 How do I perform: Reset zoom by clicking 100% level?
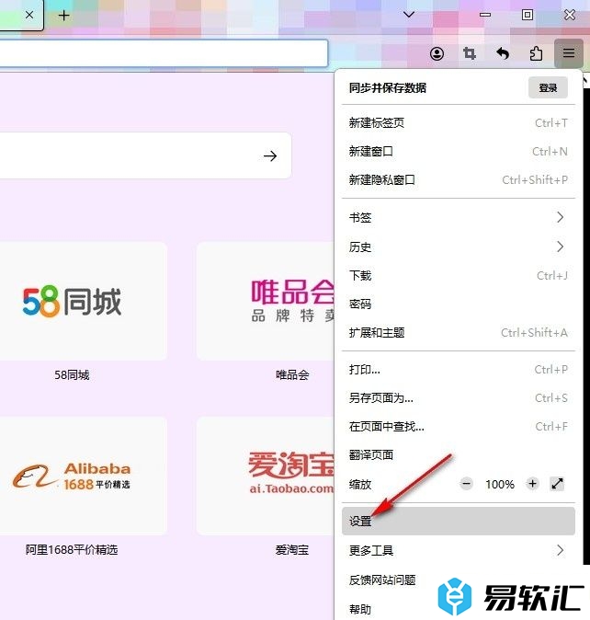click(x=500, y=484)
